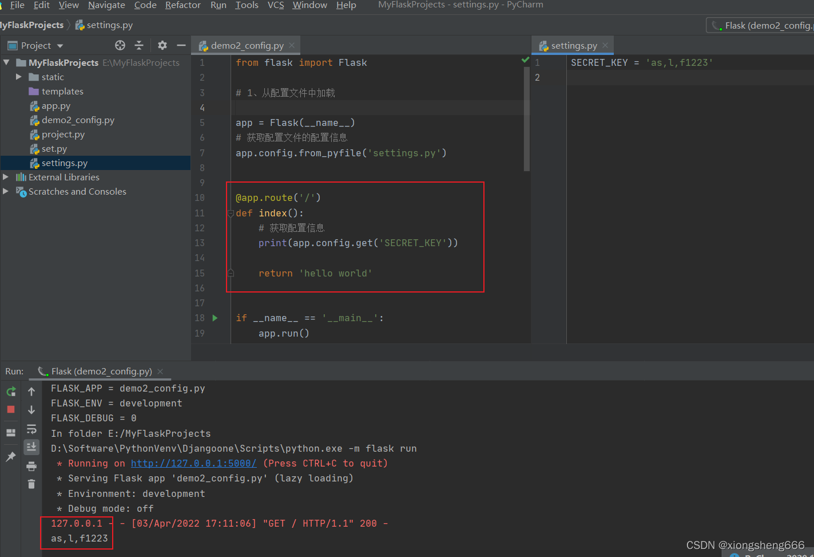Click fold marker beside def index()
The height and width of the screenshot is (557, 814).
coord(231,213)
